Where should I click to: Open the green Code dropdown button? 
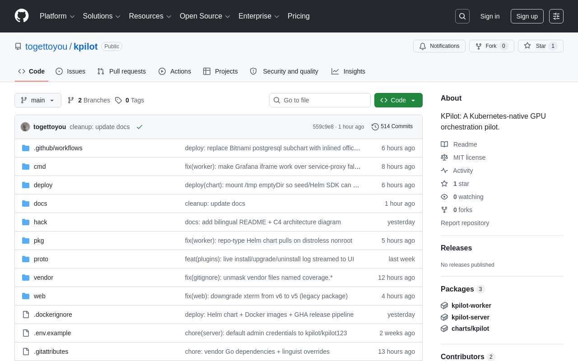click(x=398, y=100)
